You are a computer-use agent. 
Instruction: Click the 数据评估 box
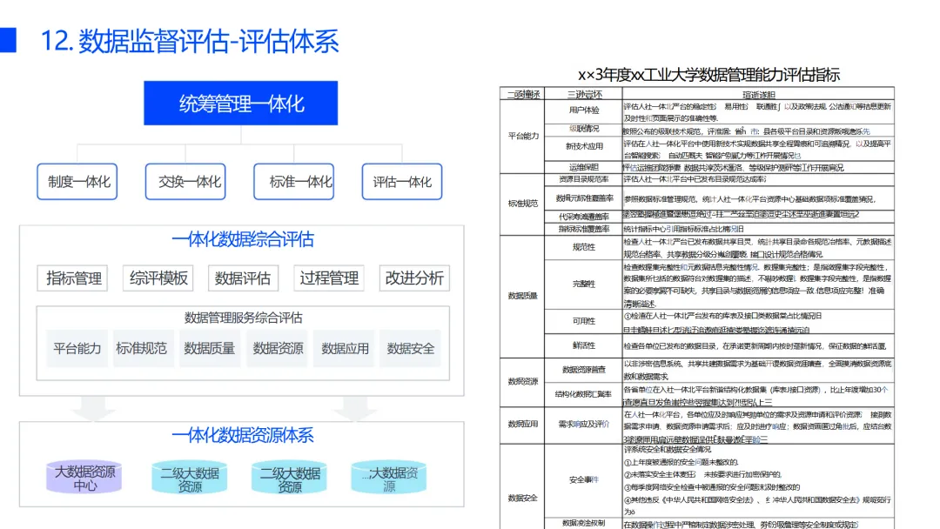click(x=244, y=278)
